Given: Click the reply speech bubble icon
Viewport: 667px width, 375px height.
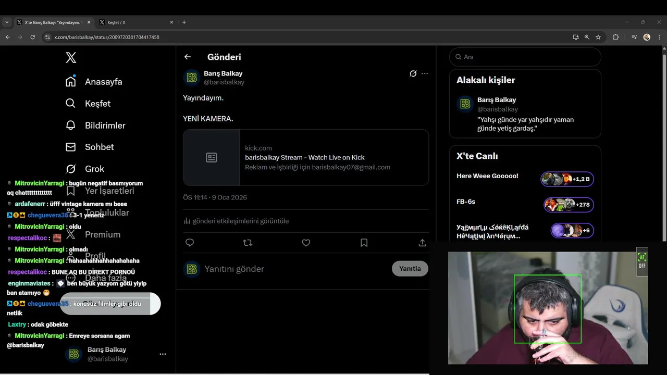Looking at the screenshot, I should point(190,243).
